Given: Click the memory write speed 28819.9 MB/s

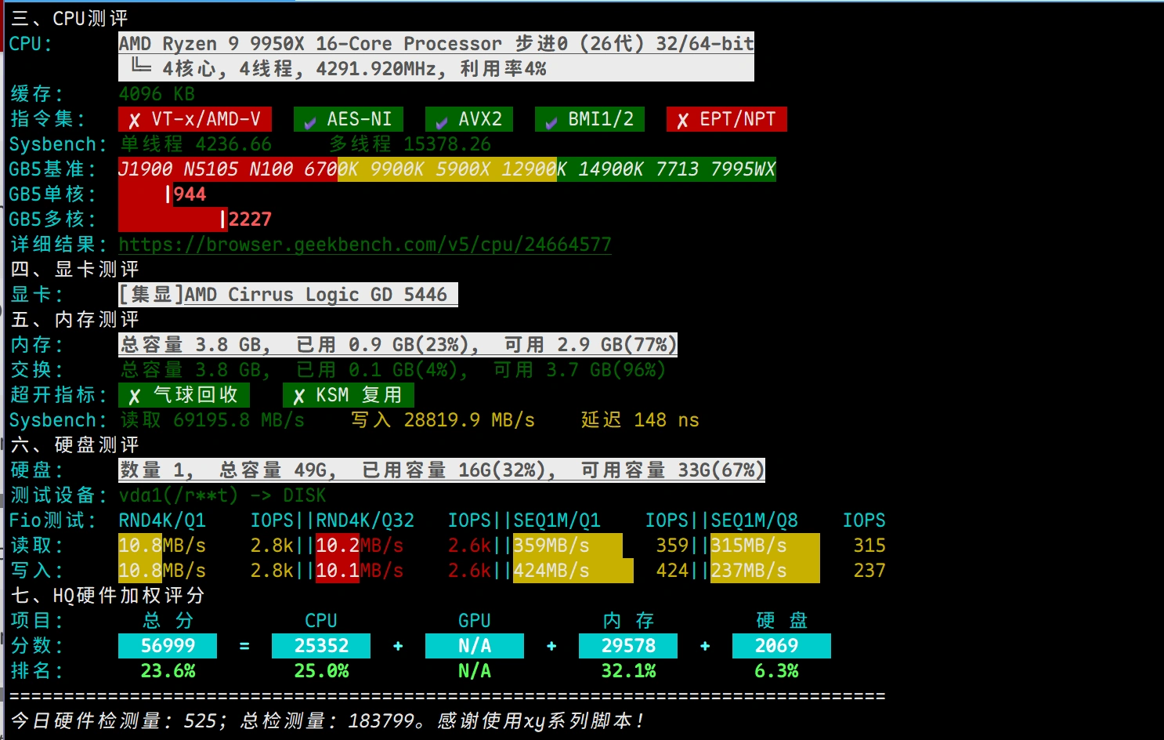Looking at the screenshot, I should point(469,420).
